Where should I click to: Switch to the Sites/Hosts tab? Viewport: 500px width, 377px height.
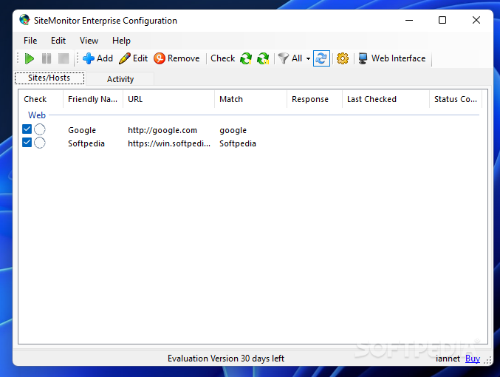tap(49, 78)
